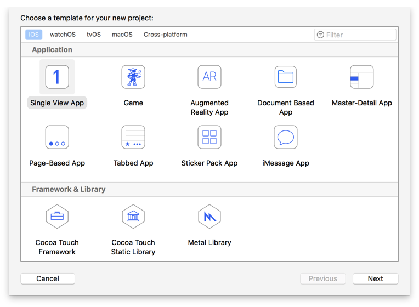This screenshot has width=419, height=307.
Task: Select the Document Based App icon
Action: point(286,77)
